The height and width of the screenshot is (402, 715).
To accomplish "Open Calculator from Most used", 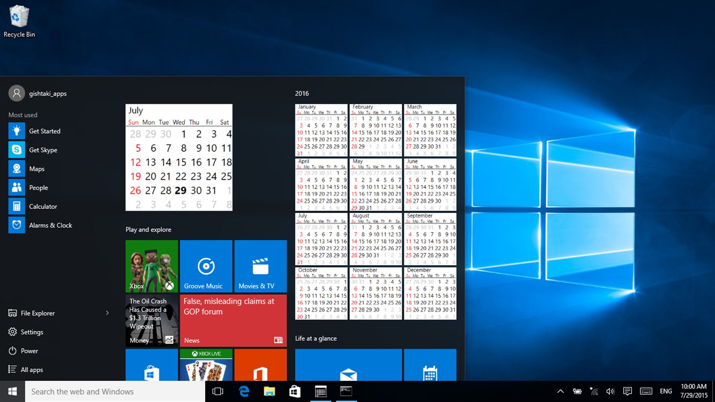I will tap(42, 206).
